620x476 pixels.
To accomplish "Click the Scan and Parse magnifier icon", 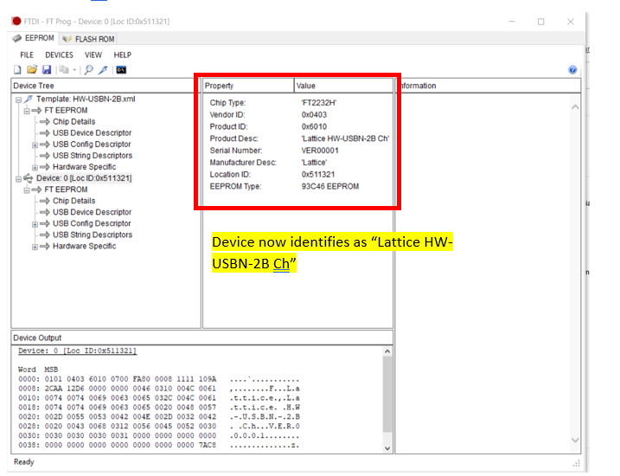I will (89, 70).
